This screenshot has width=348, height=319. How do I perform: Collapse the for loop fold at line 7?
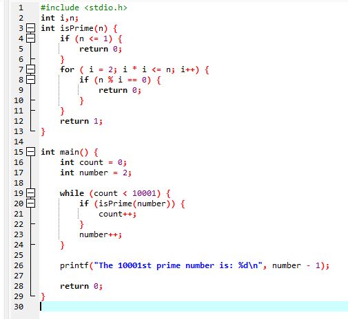(30, 69)
